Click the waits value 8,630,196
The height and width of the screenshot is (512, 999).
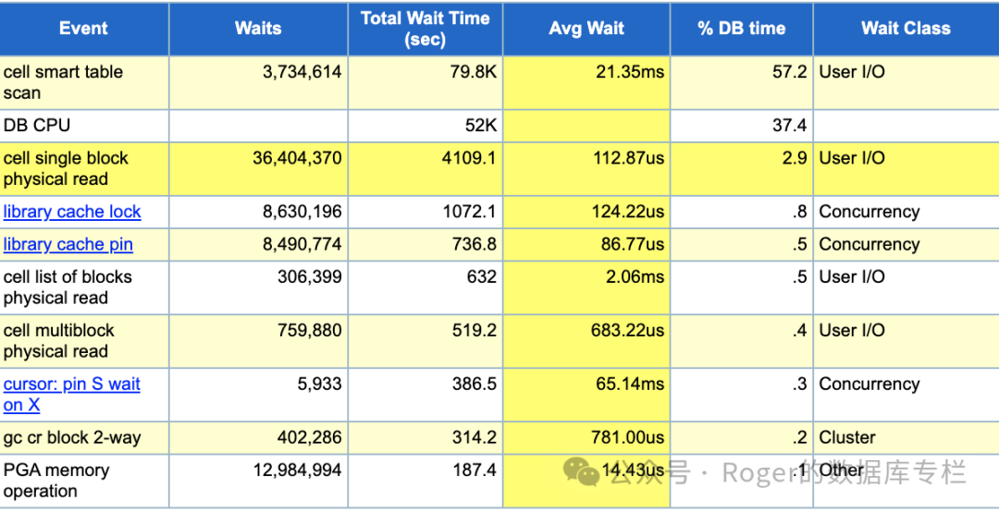click(x=302, y=212)
